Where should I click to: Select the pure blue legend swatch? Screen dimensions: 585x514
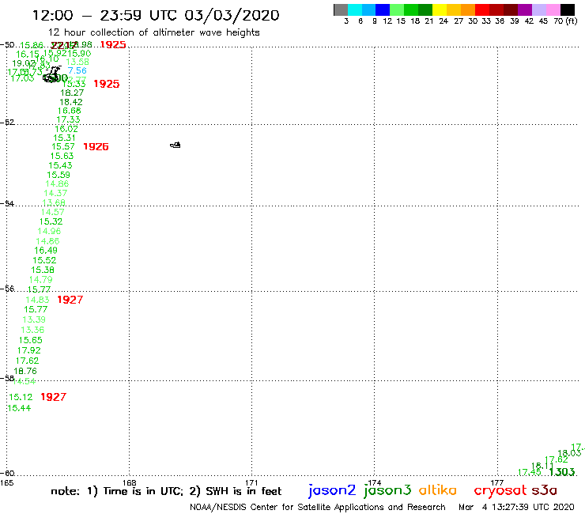pos(383,9)
